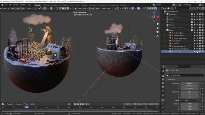The width and height of the screenshot is (205, 115).
Task: Click the zoom magnifier viewport gizmo
Action: [x=157, y=24]
